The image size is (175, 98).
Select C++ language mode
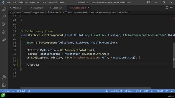[x=153, y=91]
